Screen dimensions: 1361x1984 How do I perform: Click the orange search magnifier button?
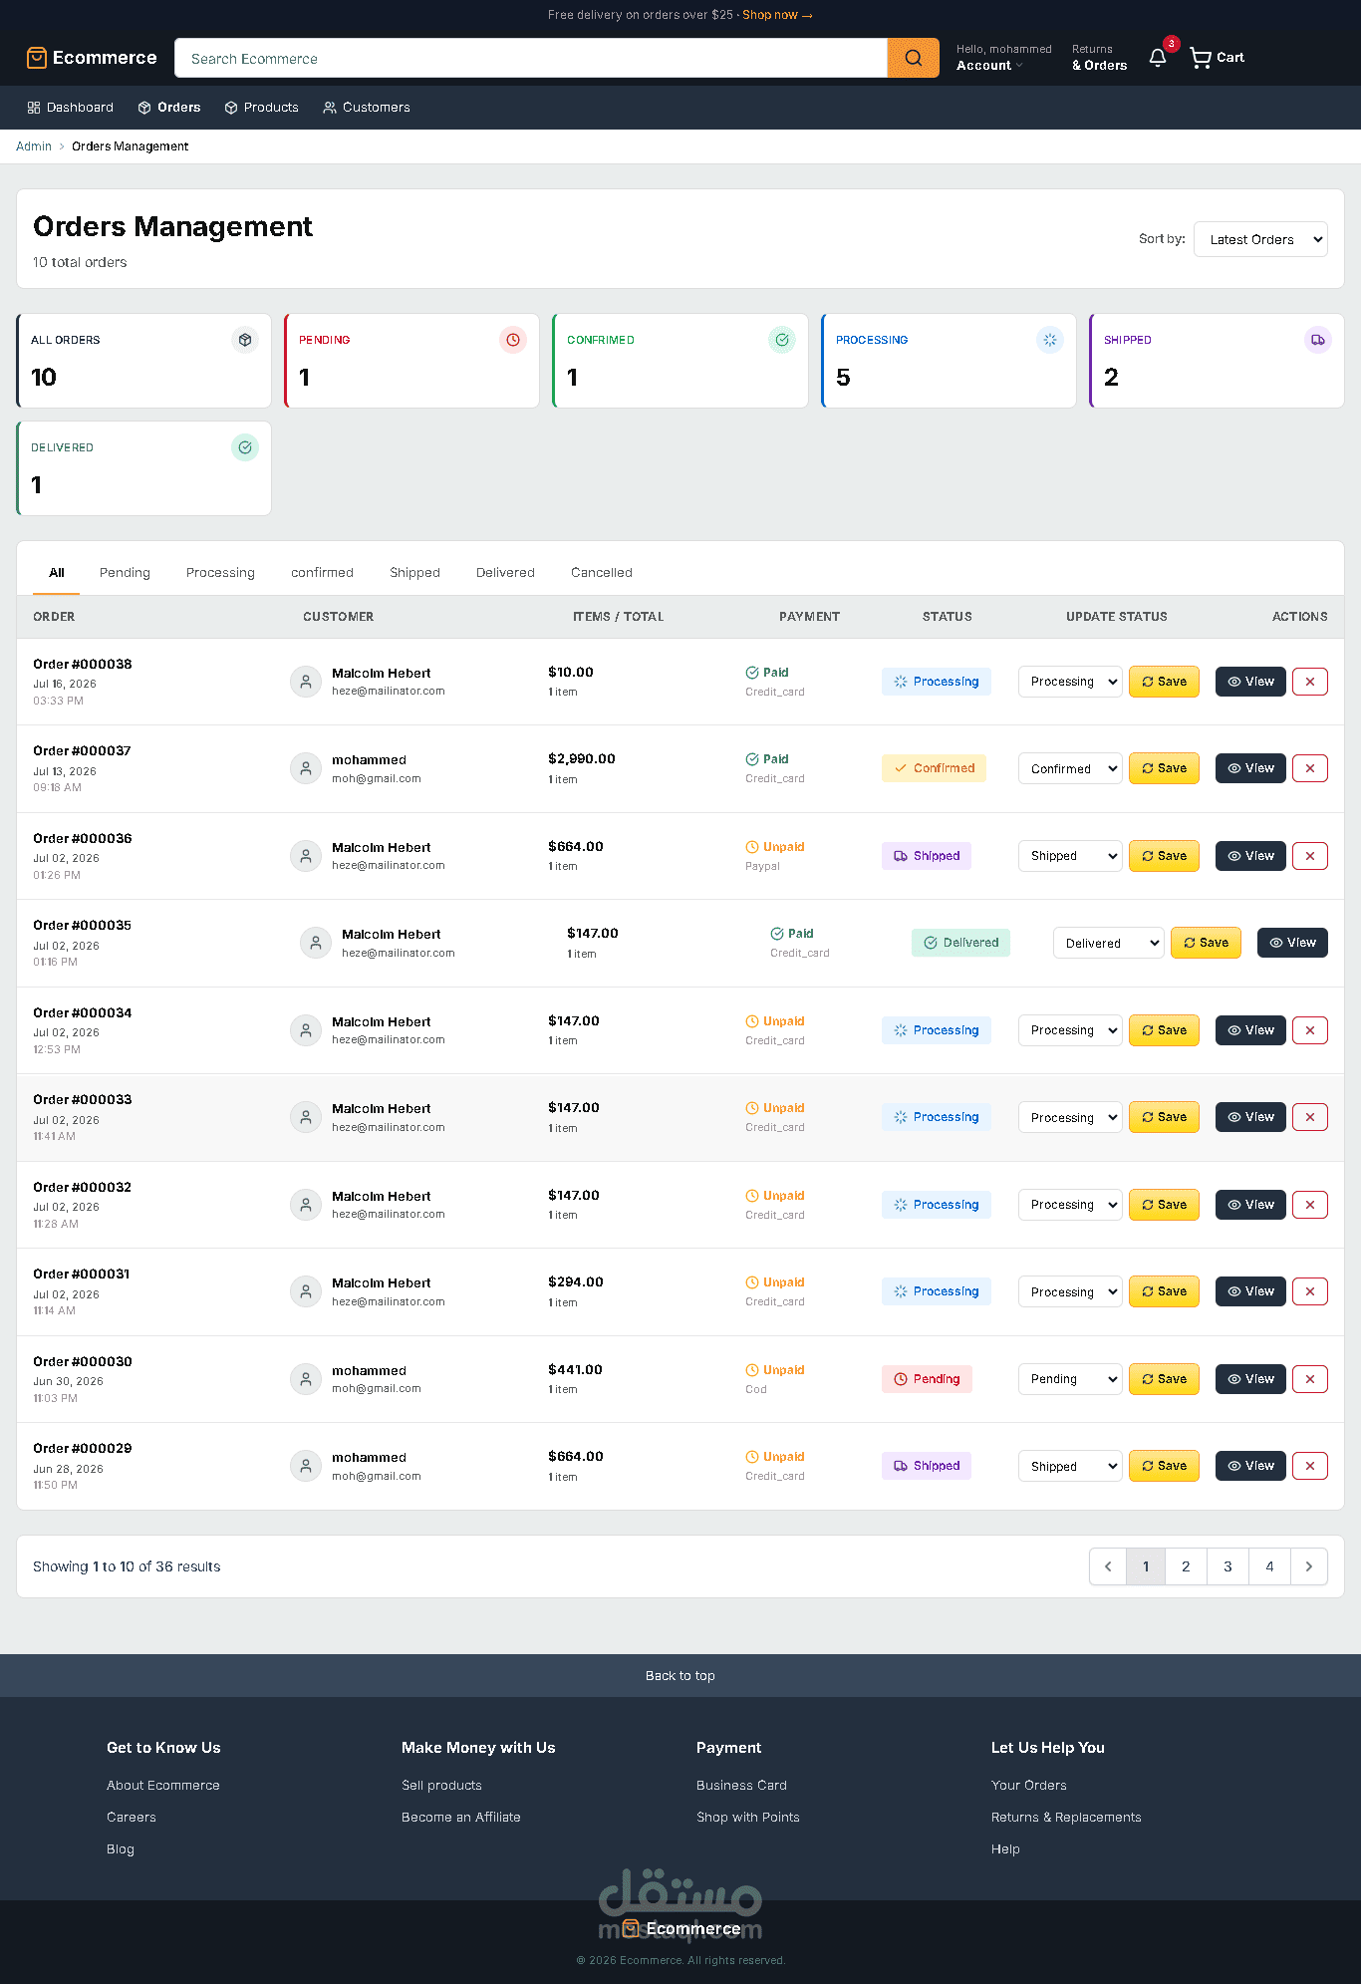click(x=913, y=58)
